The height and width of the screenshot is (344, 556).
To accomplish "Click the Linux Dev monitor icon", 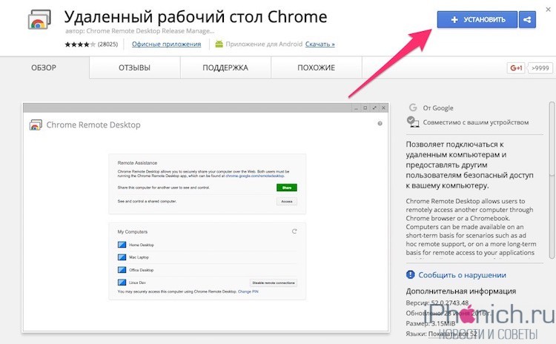I will point(122,282).
